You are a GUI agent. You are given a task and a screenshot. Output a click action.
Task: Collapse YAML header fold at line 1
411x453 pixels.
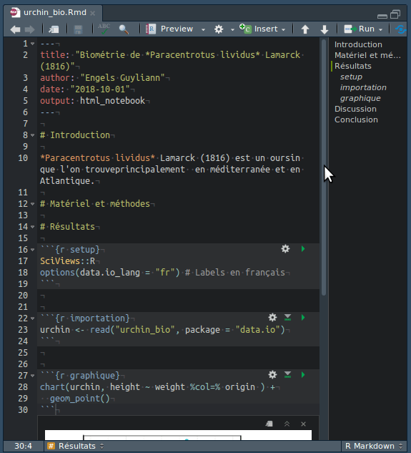click(x=33, y=44)
